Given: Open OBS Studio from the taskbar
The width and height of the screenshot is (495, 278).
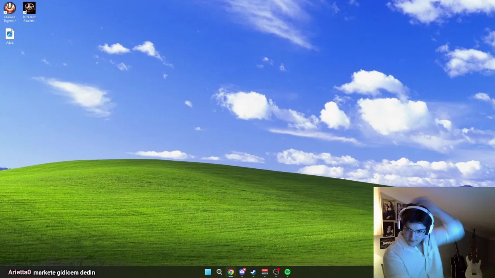Looking at the screenshot, I should pos(276,272).
